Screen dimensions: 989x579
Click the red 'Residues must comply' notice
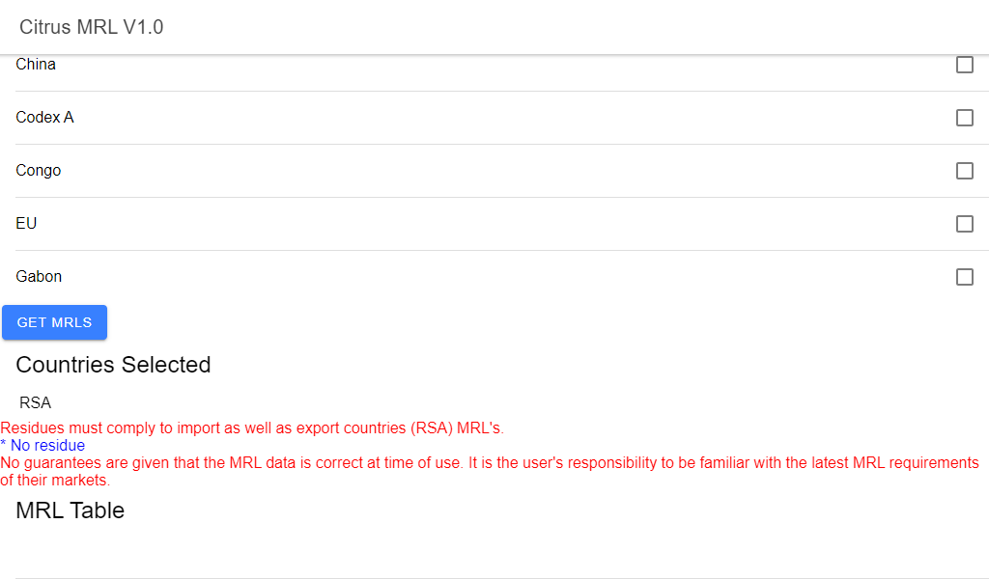click(x=252, y=427)
